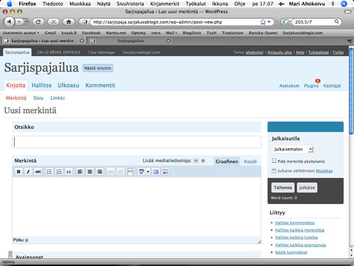Screen dimensions: 354x266
Task: Switch to the Kommentit tab
Action: click(100, 85)
